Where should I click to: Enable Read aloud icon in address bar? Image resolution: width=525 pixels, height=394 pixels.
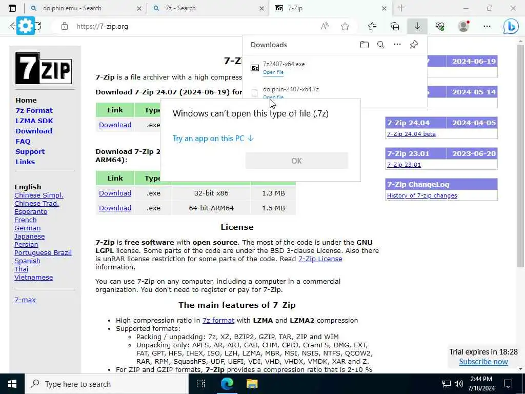click(x=325, y=26)
